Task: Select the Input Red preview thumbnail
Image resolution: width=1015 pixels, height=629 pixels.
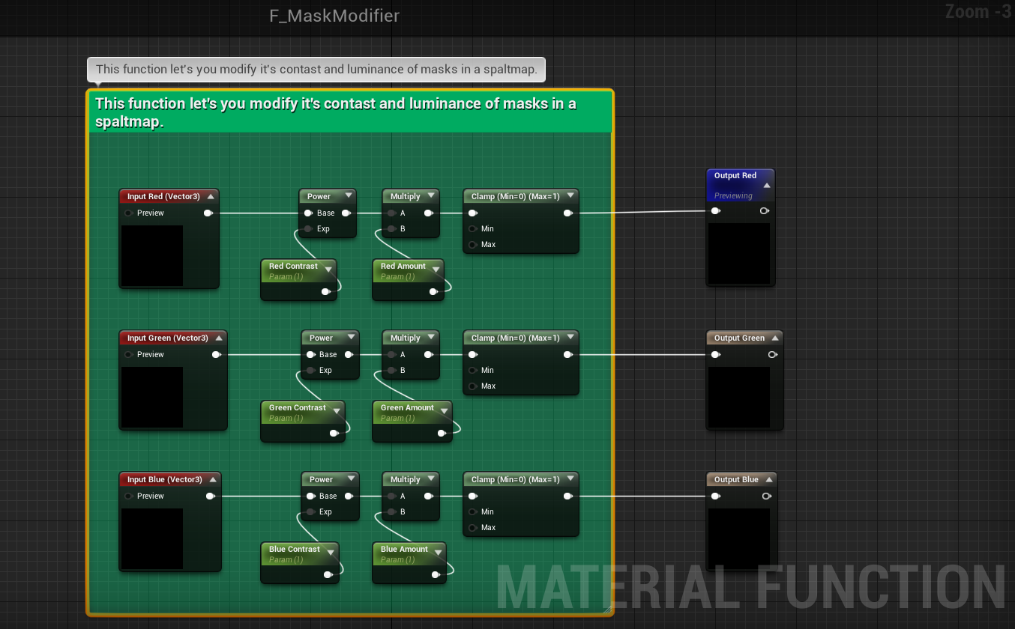Action: click(x=152, y=255)
